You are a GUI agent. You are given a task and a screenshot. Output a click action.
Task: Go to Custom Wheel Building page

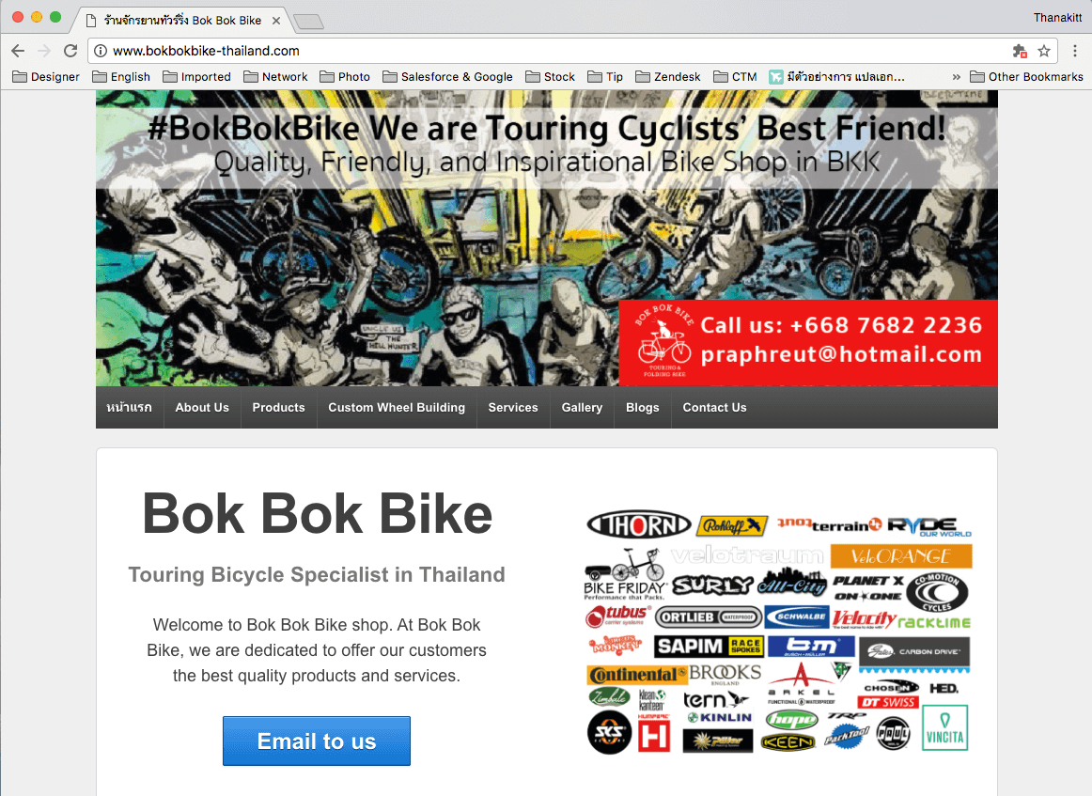(x=397, y=408)
